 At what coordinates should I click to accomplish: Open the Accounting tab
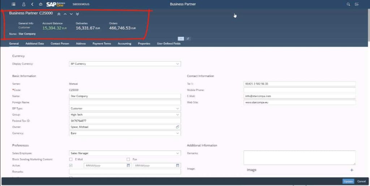click(x=124, y=44)
